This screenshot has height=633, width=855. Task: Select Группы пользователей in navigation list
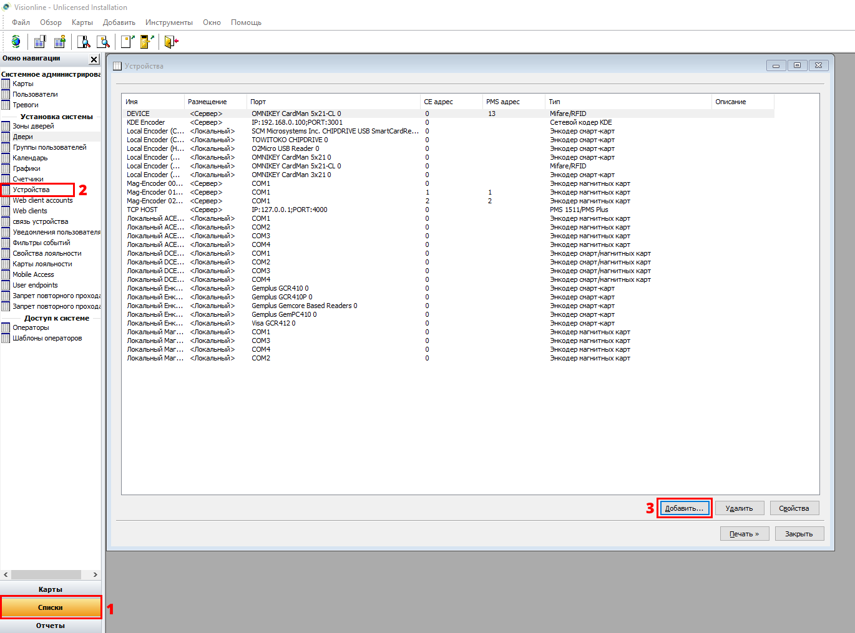tap(49, 147)
